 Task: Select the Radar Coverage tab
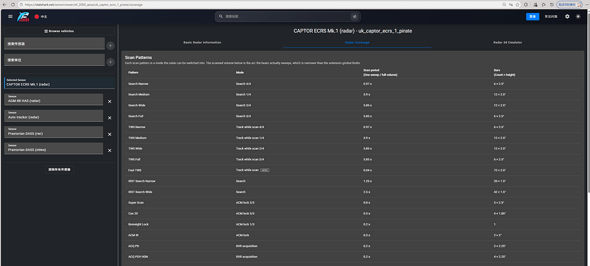point(357,42)
